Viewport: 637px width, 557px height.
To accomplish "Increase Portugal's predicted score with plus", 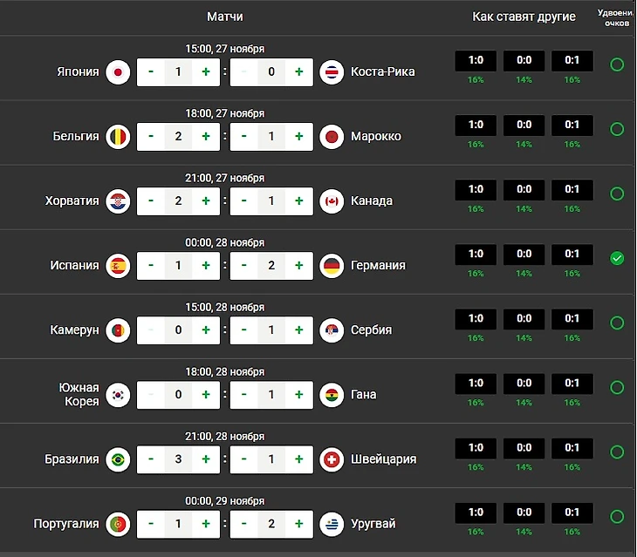I will tap(206, 524).
